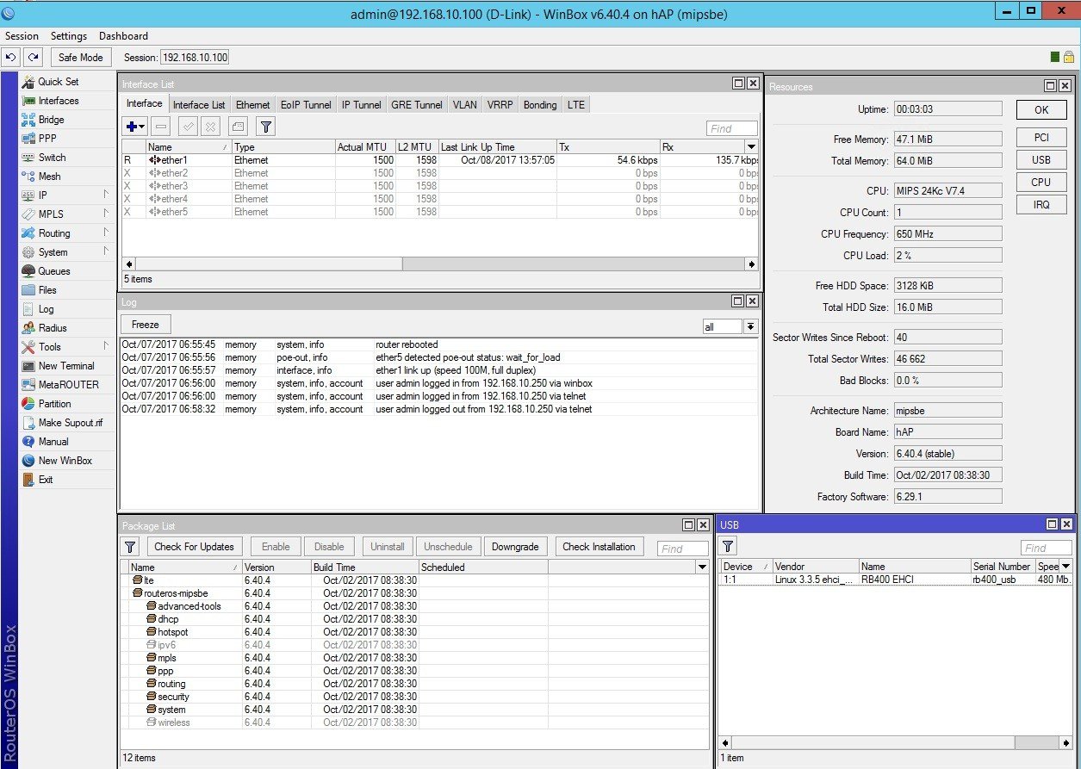Select hotspot package row
Image resolution: width=1081 pixels, height=769 pixels.
(414, 632)
